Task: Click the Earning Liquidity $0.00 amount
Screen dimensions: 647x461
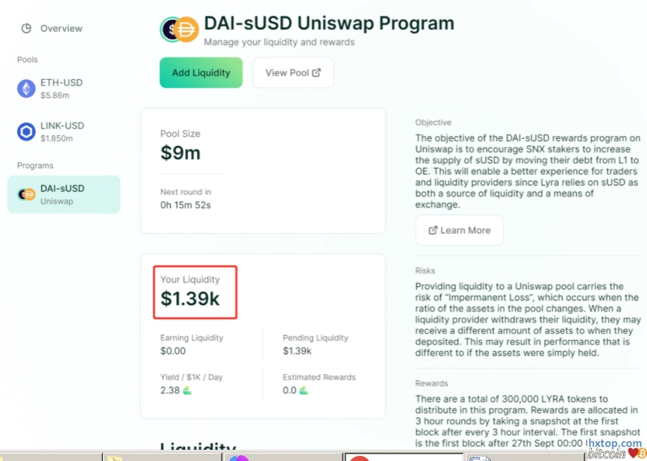Action: point(173,350)
